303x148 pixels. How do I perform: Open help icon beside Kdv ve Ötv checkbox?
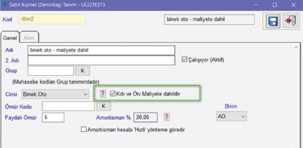tap(103, 94)
